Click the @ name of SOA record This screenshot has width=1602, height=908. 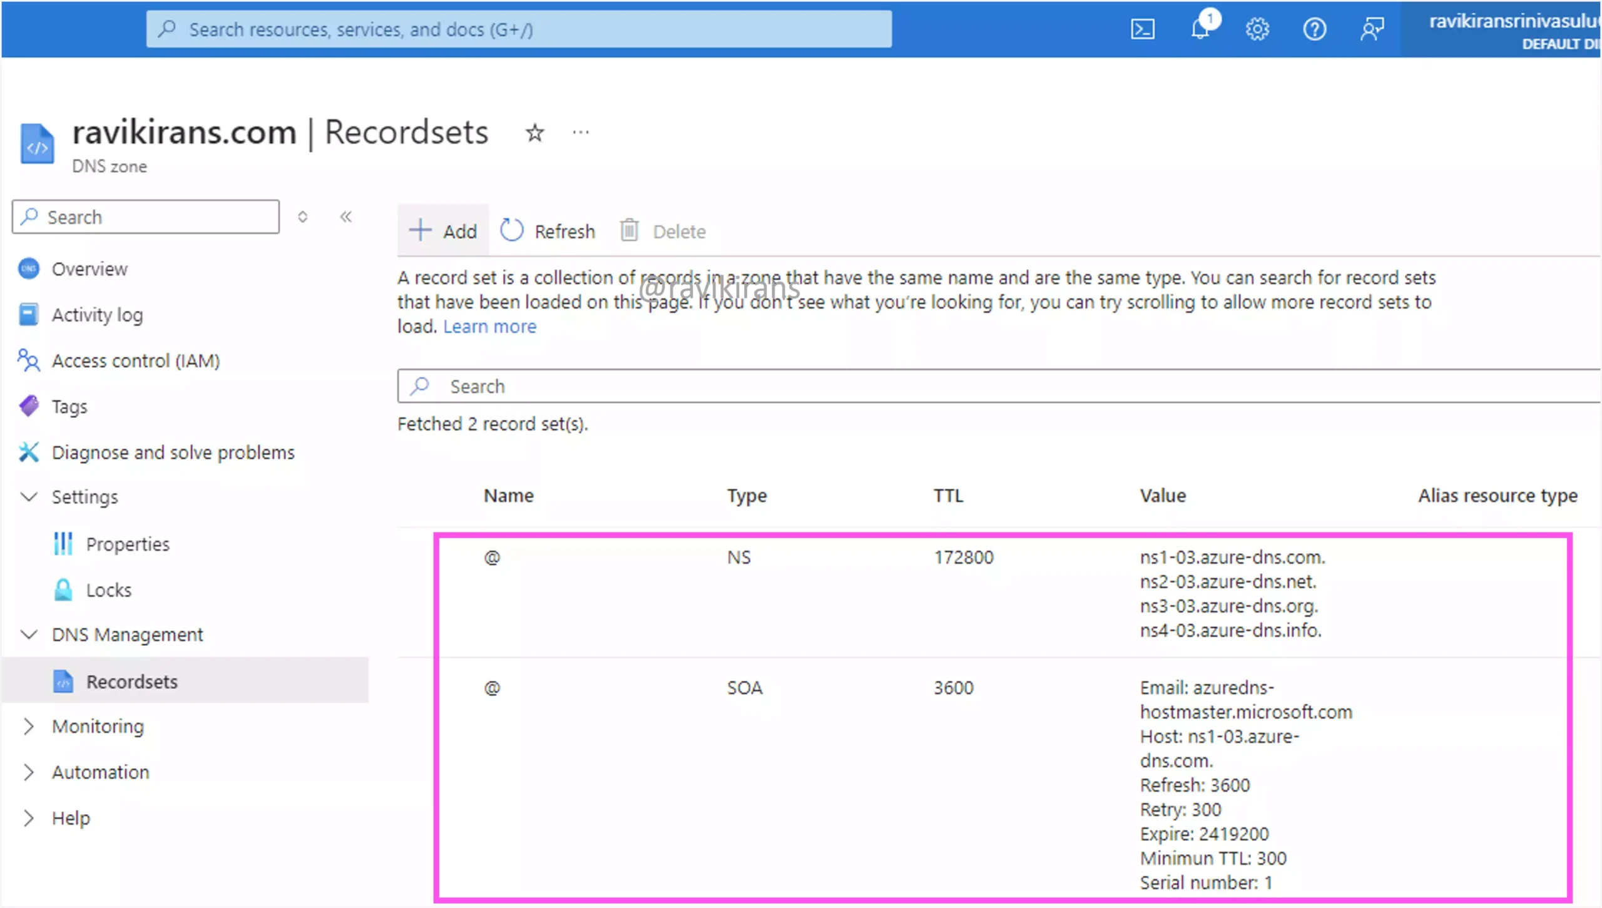tap(492, 688)
